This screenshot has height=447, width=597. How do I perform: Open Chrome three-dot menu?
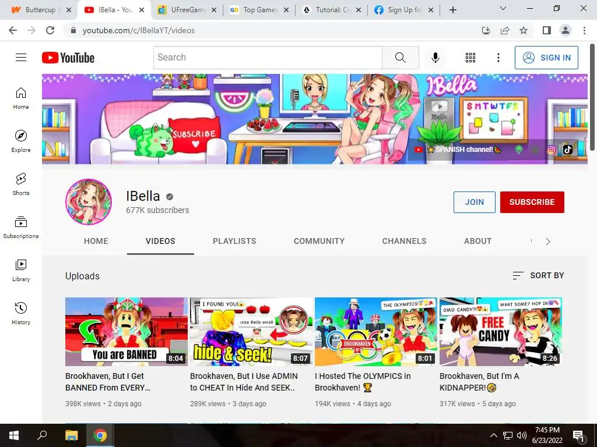point(584,30)
